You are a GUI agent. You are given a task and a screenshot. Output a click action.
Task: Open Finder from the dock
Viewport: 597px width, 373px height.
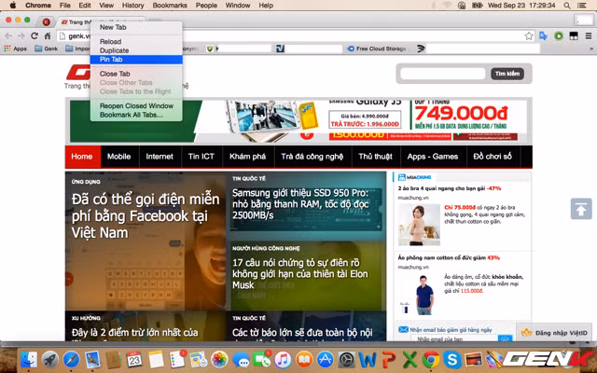(30, 359)
